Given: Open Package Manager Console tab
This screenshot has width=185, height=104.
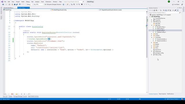Looking at the screenshot, I should [20, 96].
